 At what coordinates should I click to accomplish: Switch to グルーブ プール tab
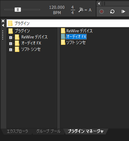48,131
